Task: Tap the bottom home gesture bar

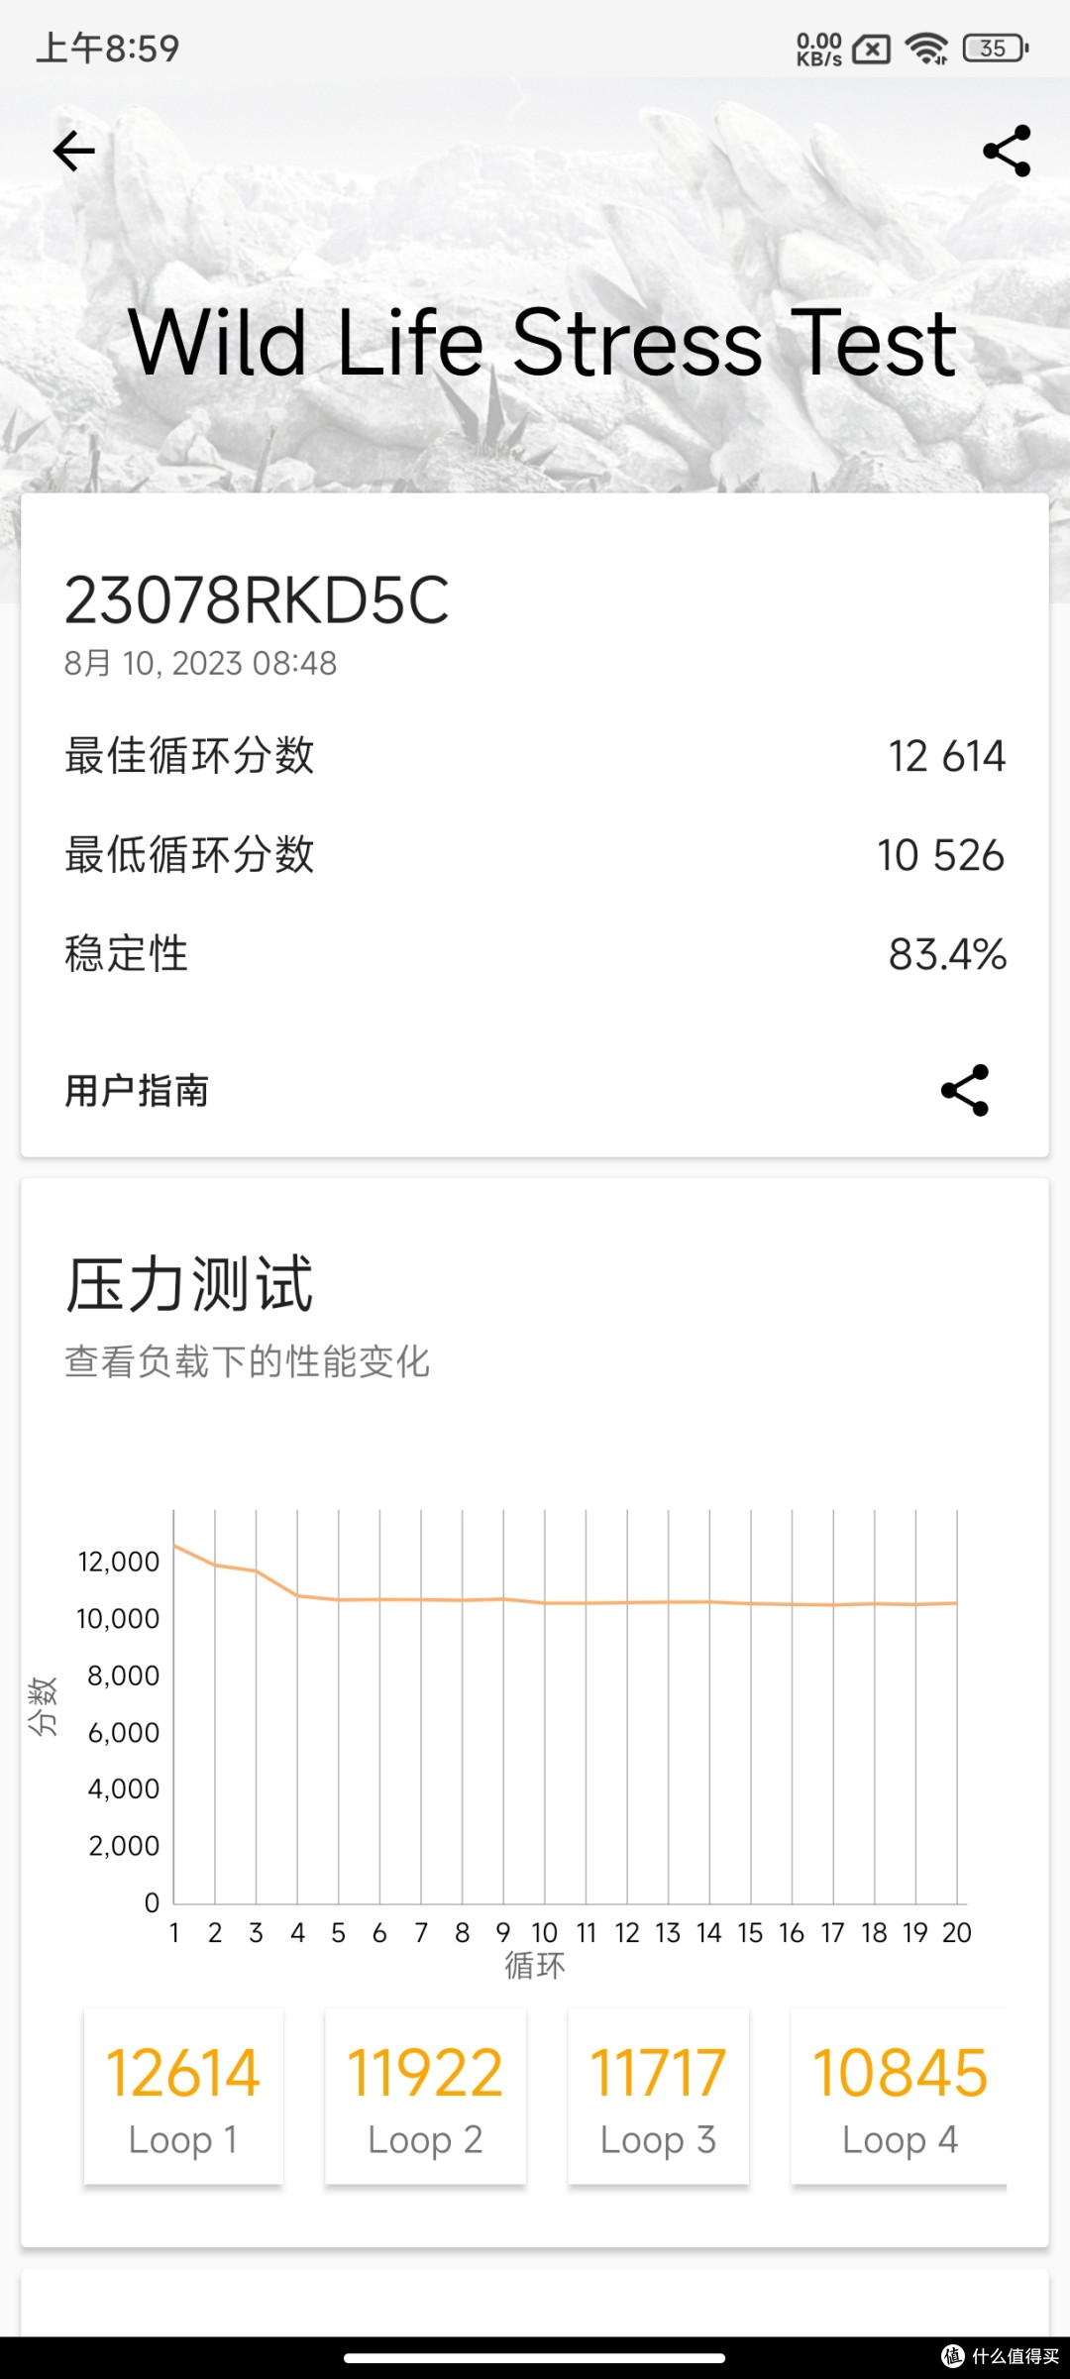Action: tap(535, 2358)
